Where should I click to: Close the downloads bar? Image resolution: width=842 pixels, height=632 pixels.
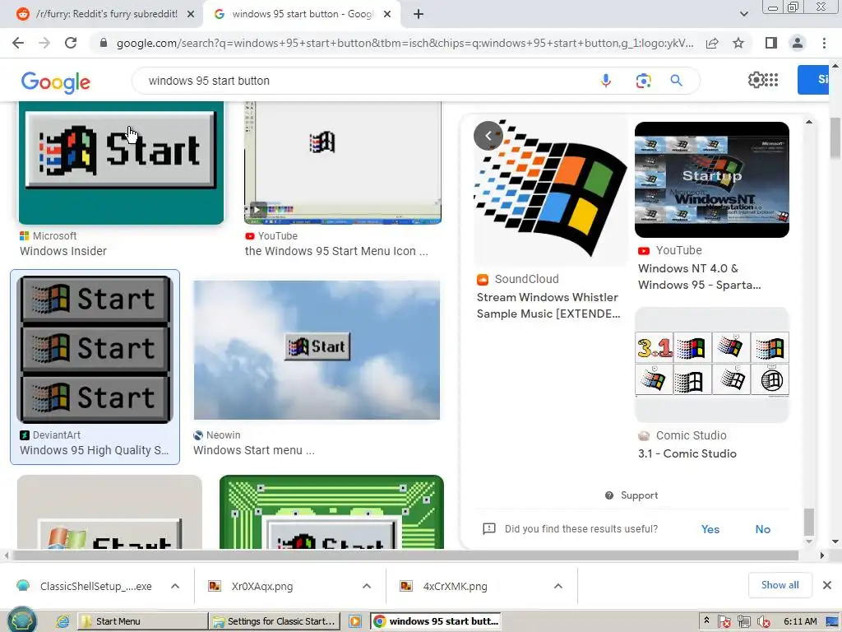(827, 585)
